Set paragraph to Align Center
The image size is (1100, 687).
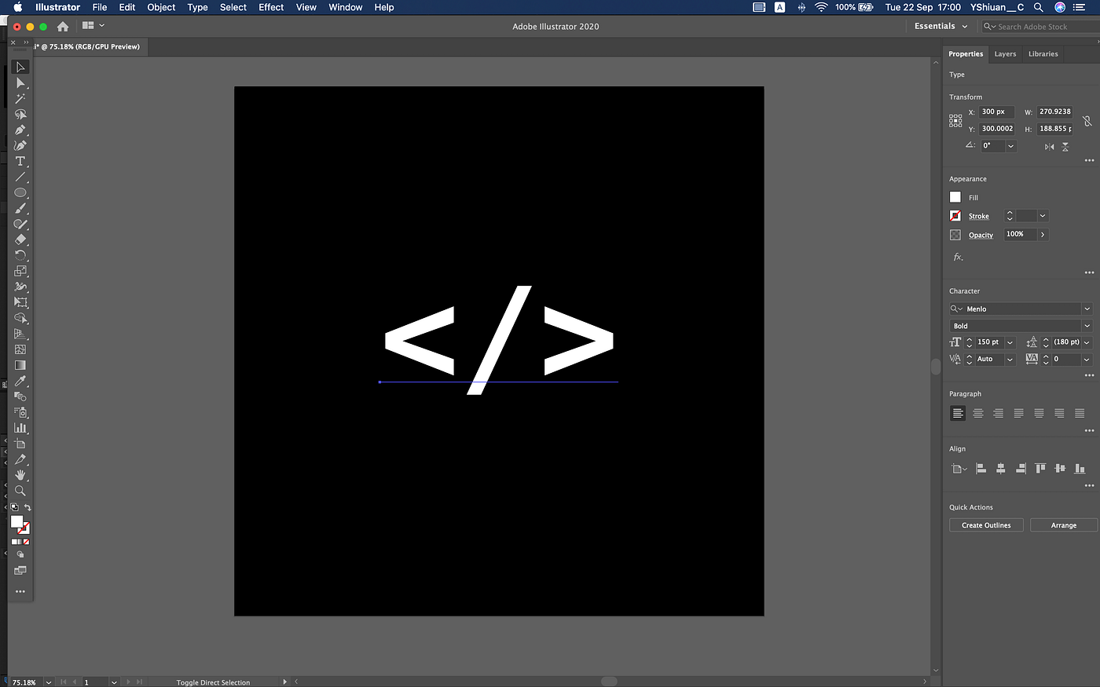(978, 413)
